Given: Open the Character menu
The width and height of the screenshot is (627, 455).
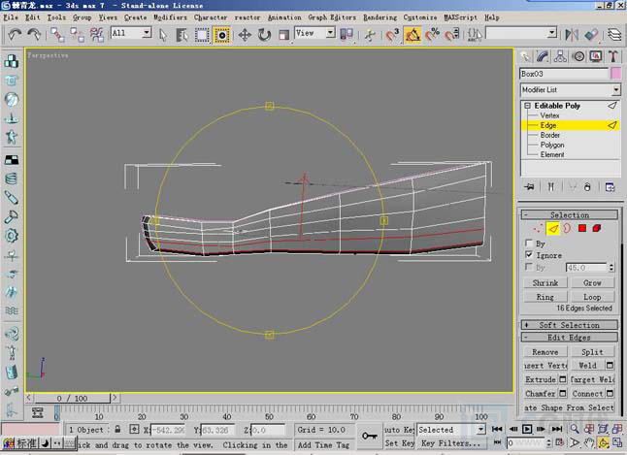Looking at the screenshot, I should tap(211, 17).
